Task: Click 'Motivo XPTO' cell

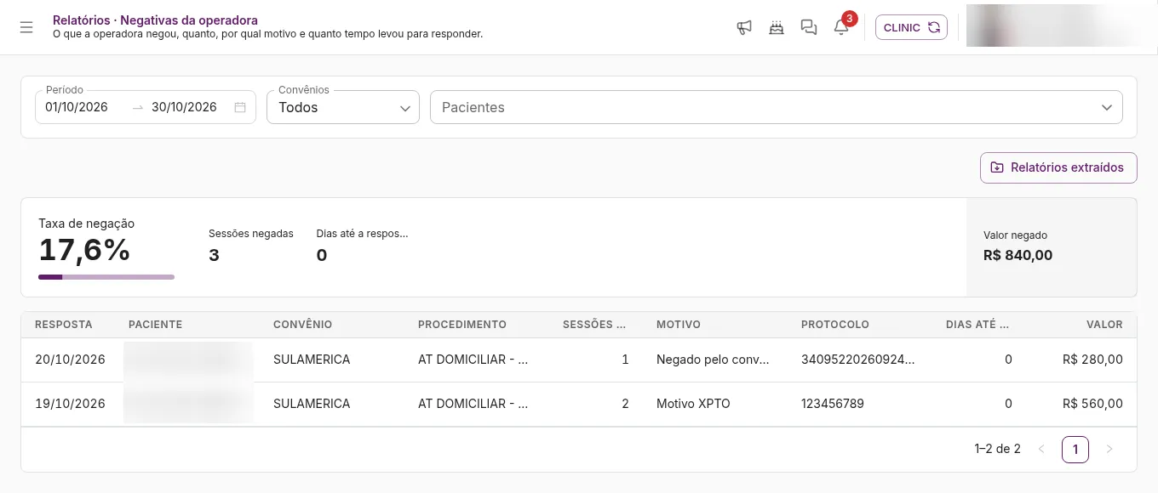Action: pyautogui.click(x=693, y=404)
